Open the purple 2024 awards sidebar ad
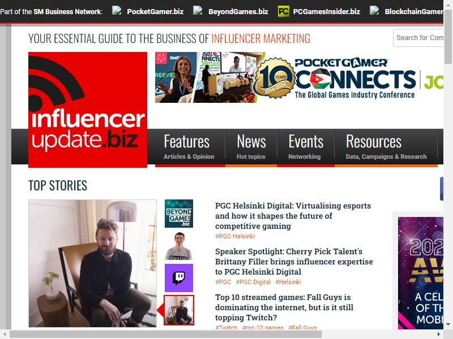Screen dimensions: 453x339 (x=421, y=273)
